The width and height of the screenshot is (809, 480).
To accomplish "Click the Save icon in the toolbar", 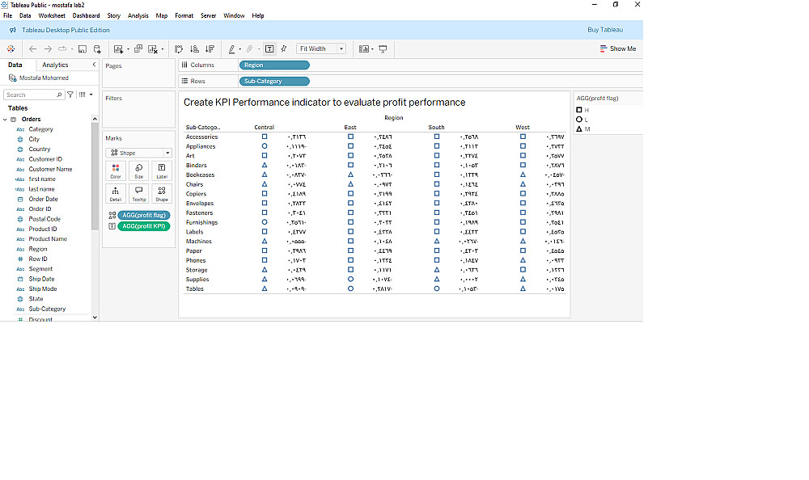I will point(83,49).
